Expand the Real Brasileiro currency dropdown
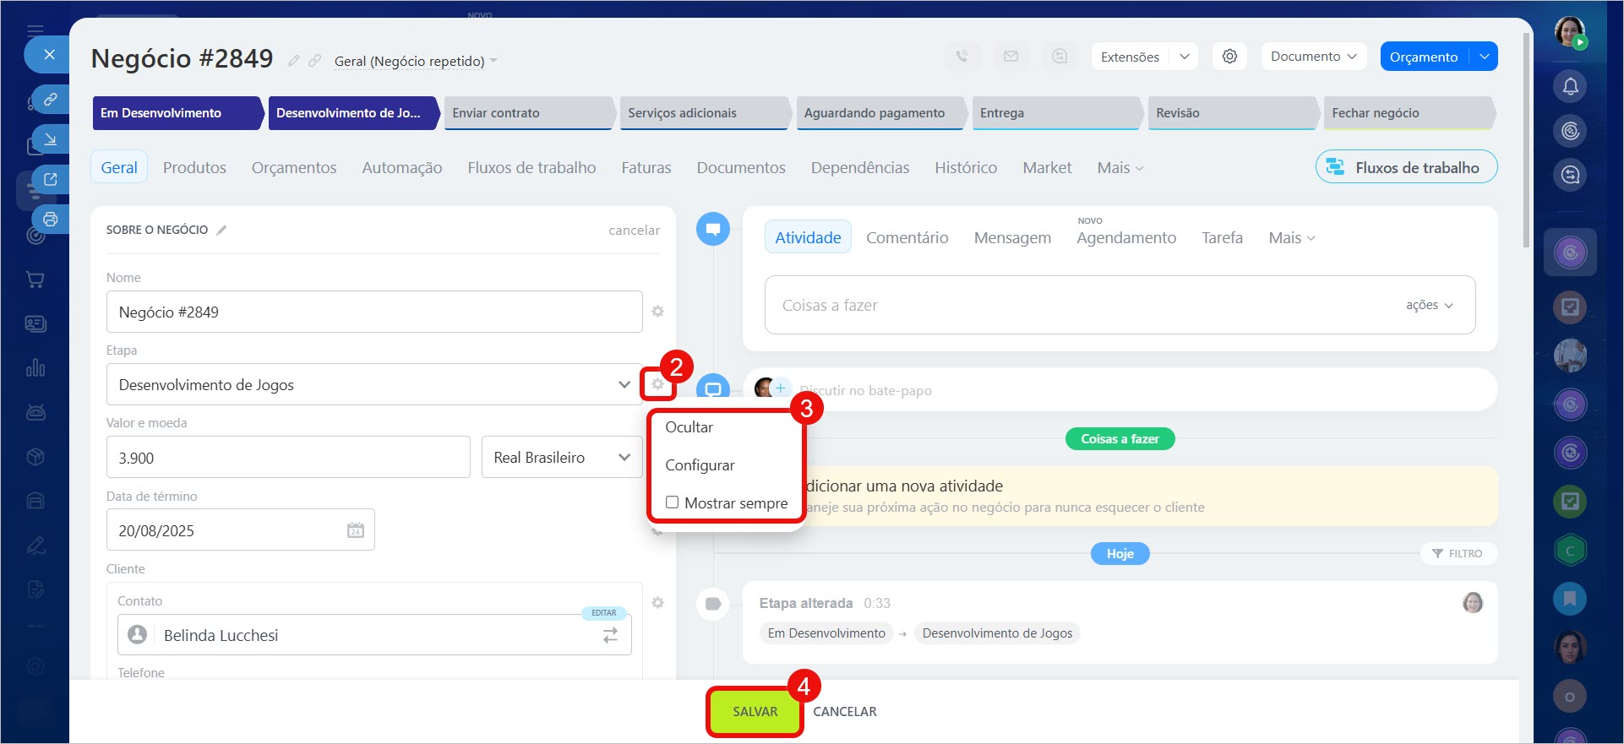1624x744 pixels. (x=562, y=457)
